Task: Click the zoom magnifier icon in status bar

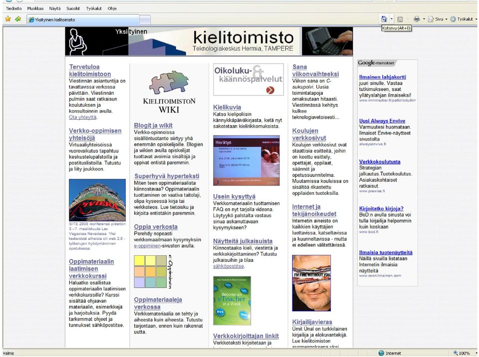Action: point(456,353)
